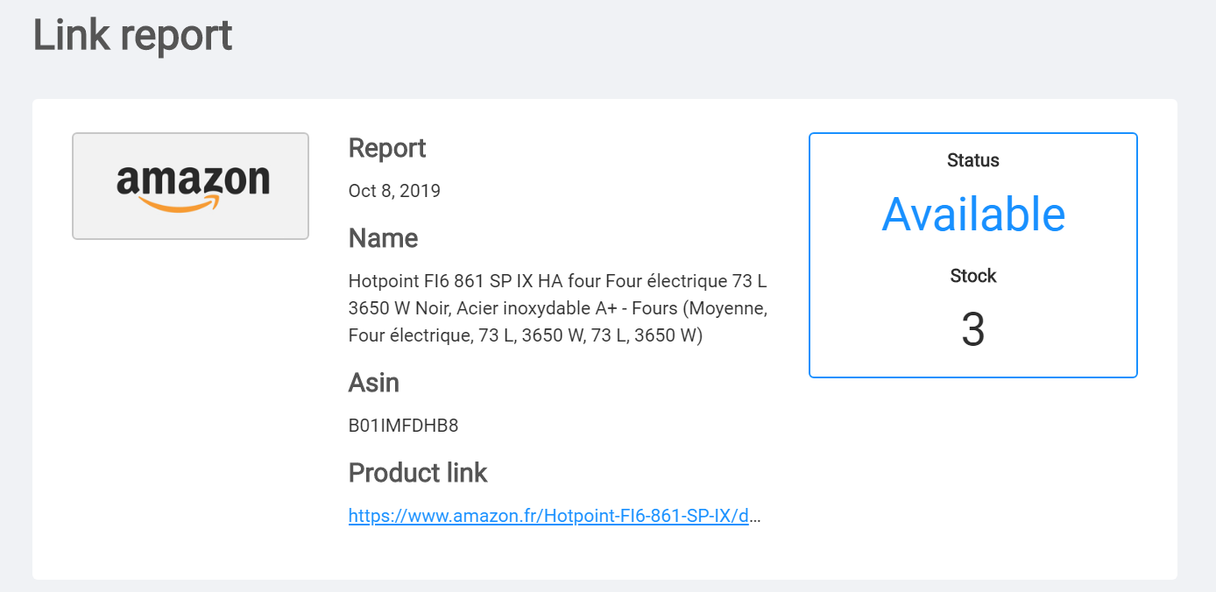Click the "Status" label in the box
Screen dimensions: 1216x592
(972, 160)
